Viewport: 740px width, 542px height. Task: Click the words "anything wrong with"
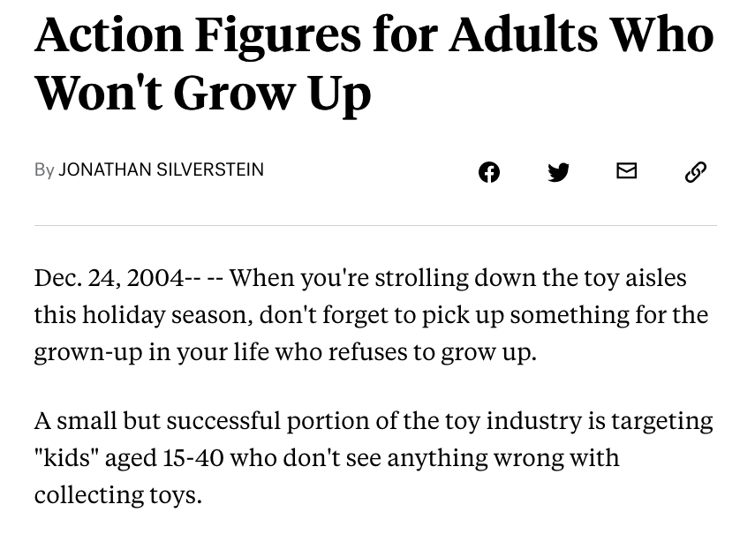tap(503, 458)
